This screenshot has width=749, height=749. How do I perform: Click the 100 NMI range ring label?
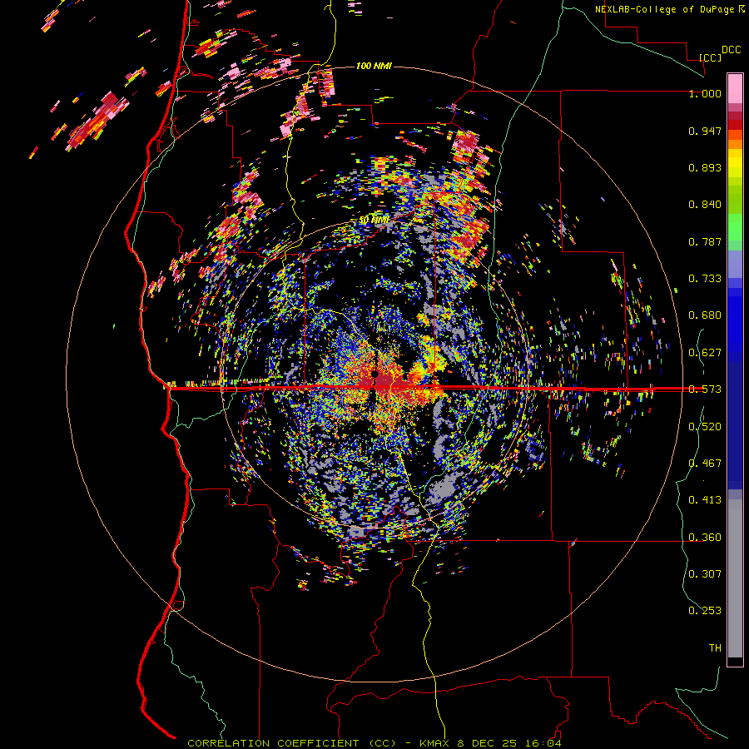(x=374, y=66)
